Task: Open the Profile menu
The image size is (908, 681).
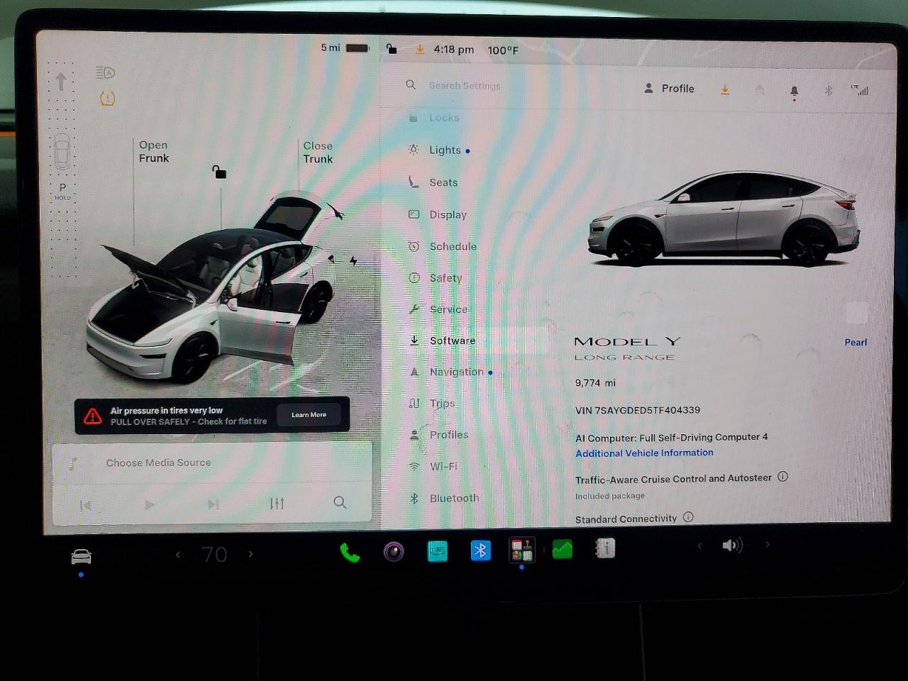Action: 669,89
